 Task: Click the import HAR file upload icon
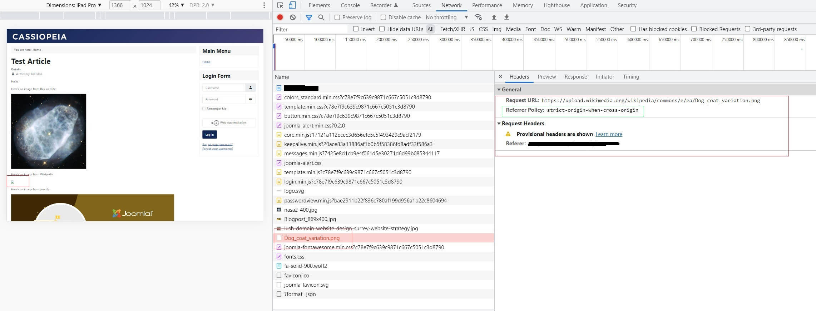pyautogui.click(x=494, y=17)
